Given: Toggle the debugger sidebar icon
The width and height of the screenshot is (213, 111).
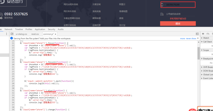Looking at the screenshot, I should [x=197, y=34].
